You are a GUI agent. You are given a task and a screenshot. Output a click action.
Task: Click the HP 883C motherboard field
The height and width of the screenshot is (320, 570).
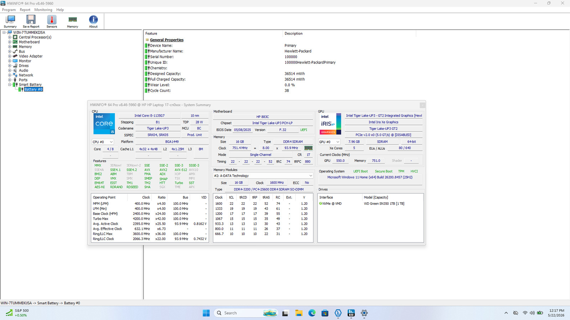pyautogui.click(x=263, y=117)
